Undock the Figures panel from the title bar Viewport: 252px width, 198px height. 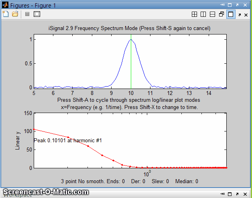(238, 5)
